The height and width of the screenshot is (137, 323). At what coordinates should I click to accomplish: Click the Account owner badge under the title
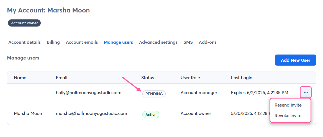point(24,23)
